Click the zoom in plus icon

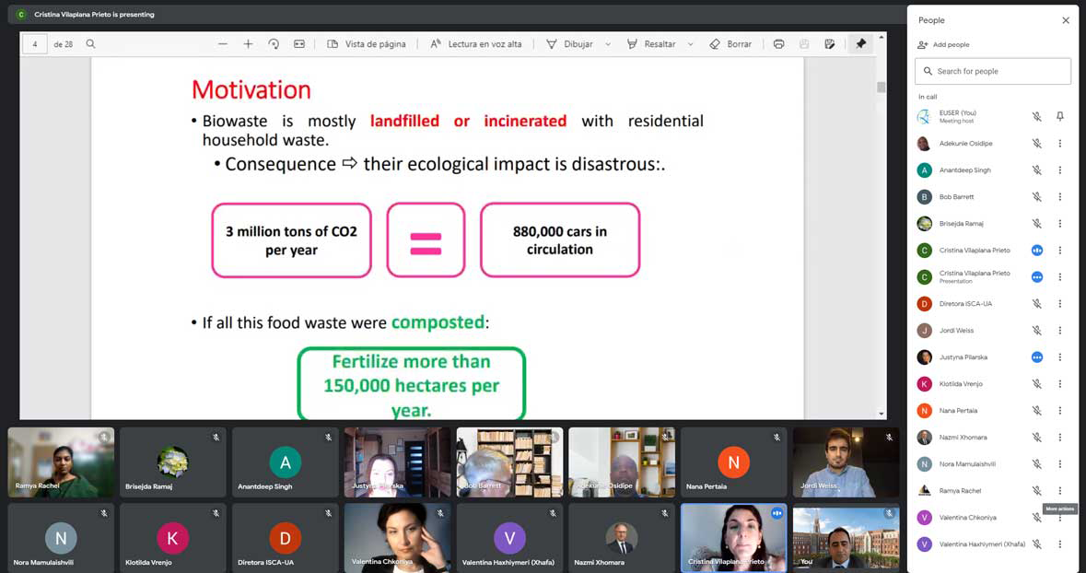click(248, 44)
